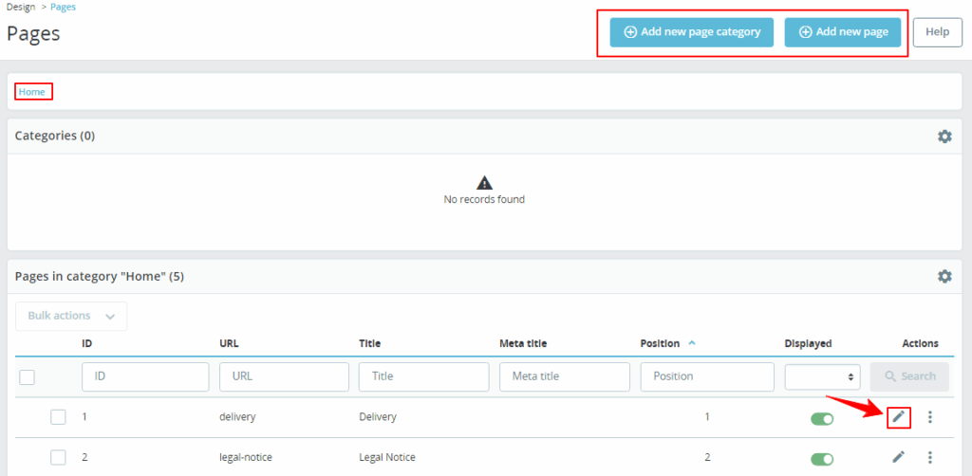Click the Help button
The image size is (972, 476).
click(937, 32)
